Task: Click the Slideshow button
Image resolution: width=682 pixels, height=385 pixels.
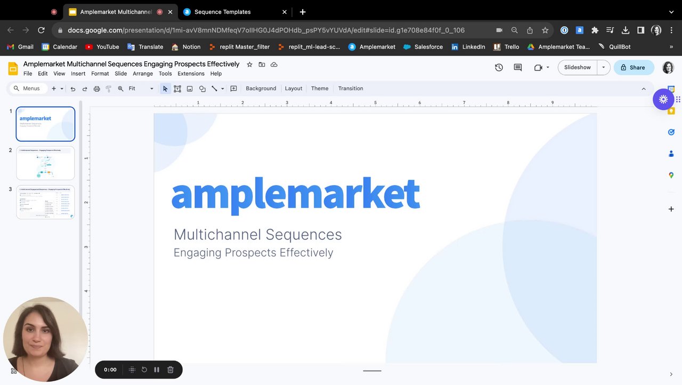Action: tap(578, 67)
